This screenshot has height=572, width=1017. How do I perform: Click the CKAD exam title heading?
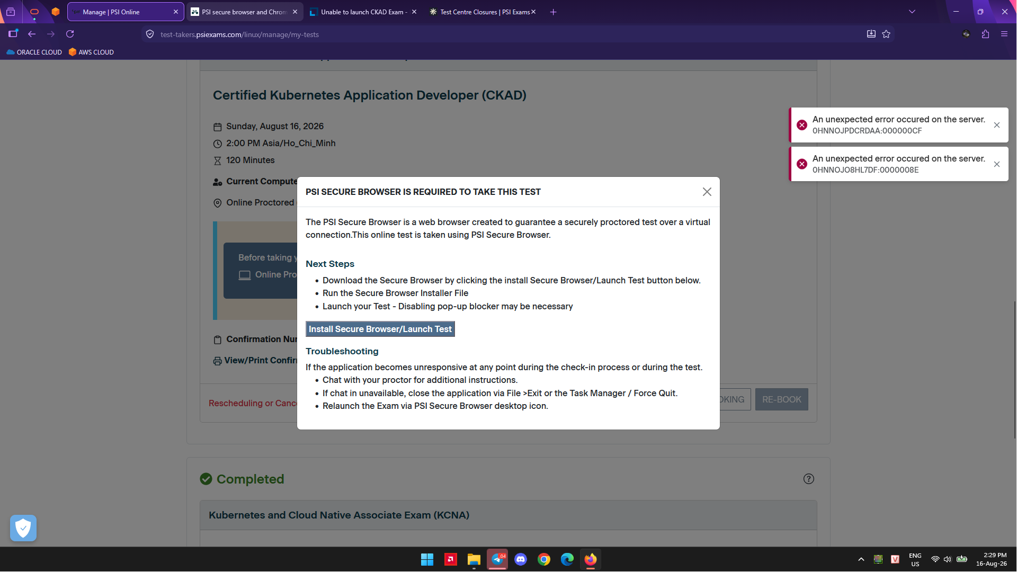click(x=370, y=95)
